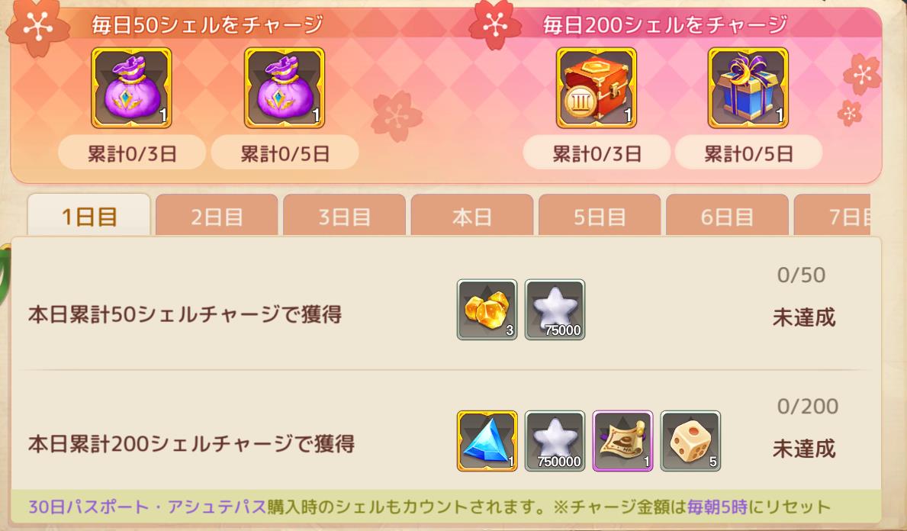The image size is (907, 531).
Task: Switch to the 3日目 tab
Action: click(344, 215)
